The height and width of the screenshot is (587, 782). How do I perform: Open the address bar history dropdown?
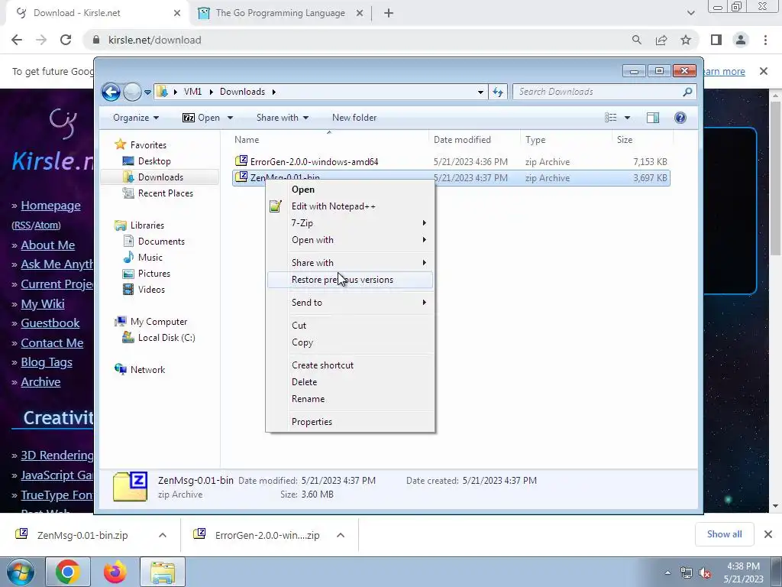click(480, 92)
